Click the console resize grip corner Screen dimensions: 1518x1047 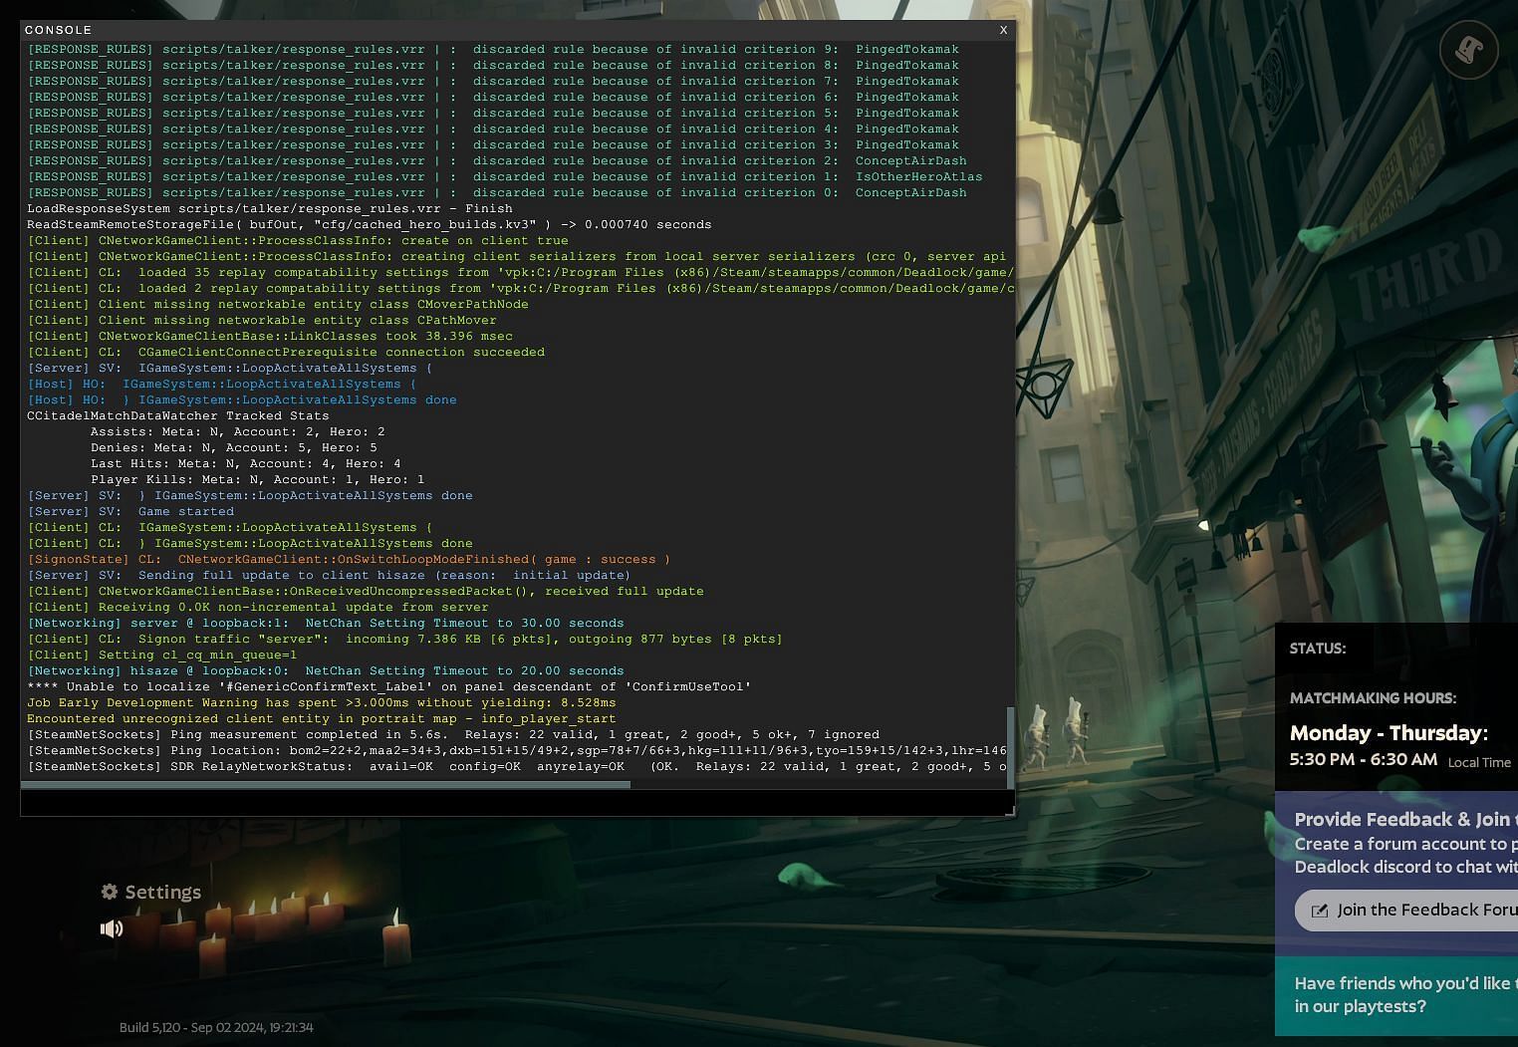click(1009, 811)
